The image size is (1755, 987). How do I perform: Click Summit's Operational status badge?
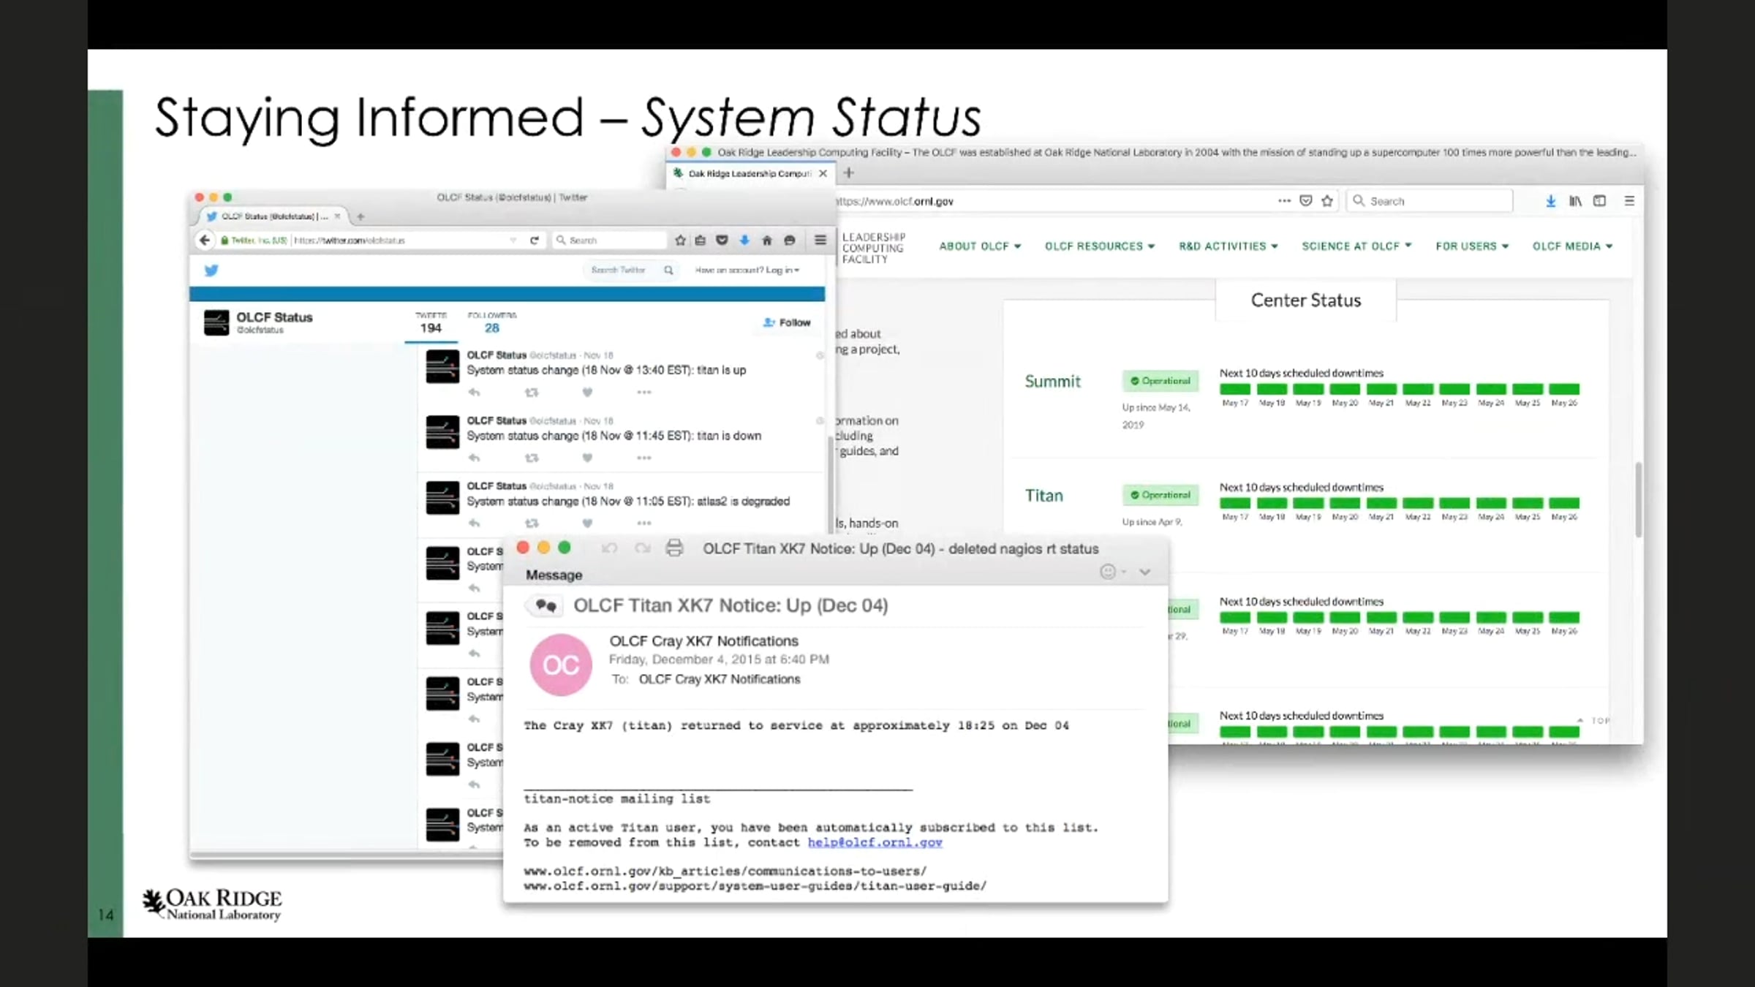(1160, 381)
